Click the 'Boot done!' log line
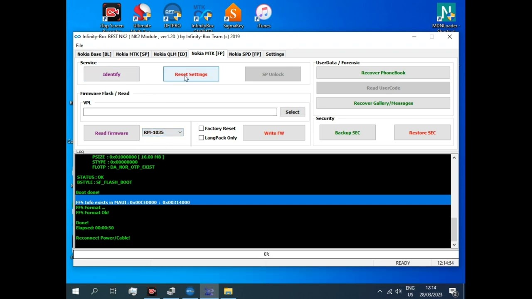Screen dimensions: 532x299 [88, 192]
